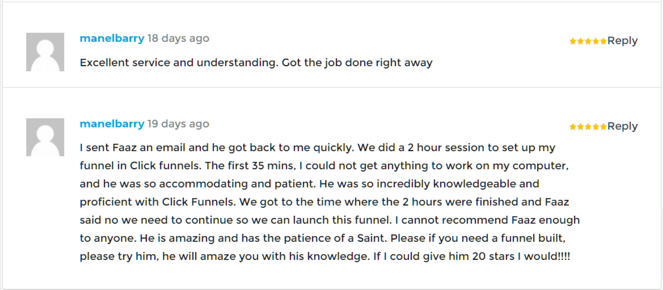Click the fourth star on the 19-days-ago review
Image resolution: width=663 pixels, height=290 pixels.
(596, 127)
